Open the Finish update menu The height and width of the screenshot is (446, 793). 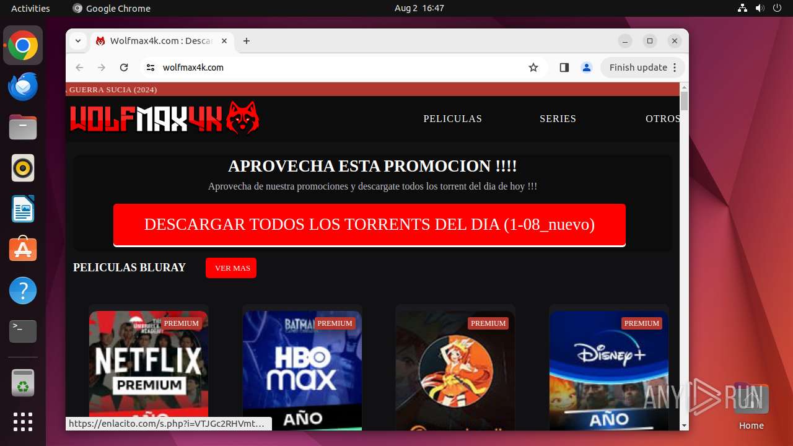click(642, 68)
